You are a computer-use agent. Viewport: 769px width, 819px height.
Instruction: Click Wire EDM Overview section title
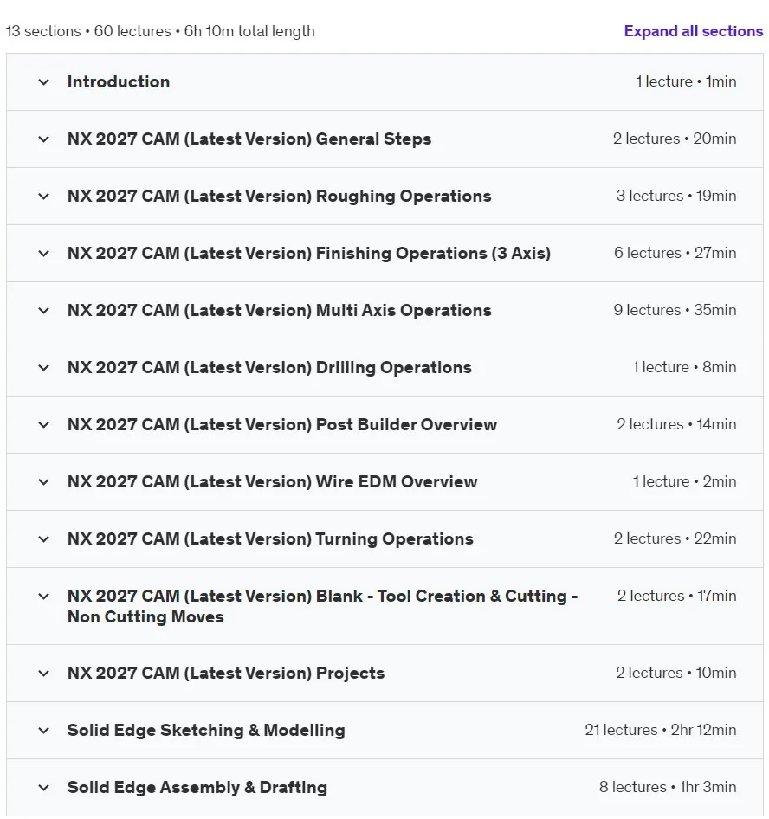click(272, 481)
